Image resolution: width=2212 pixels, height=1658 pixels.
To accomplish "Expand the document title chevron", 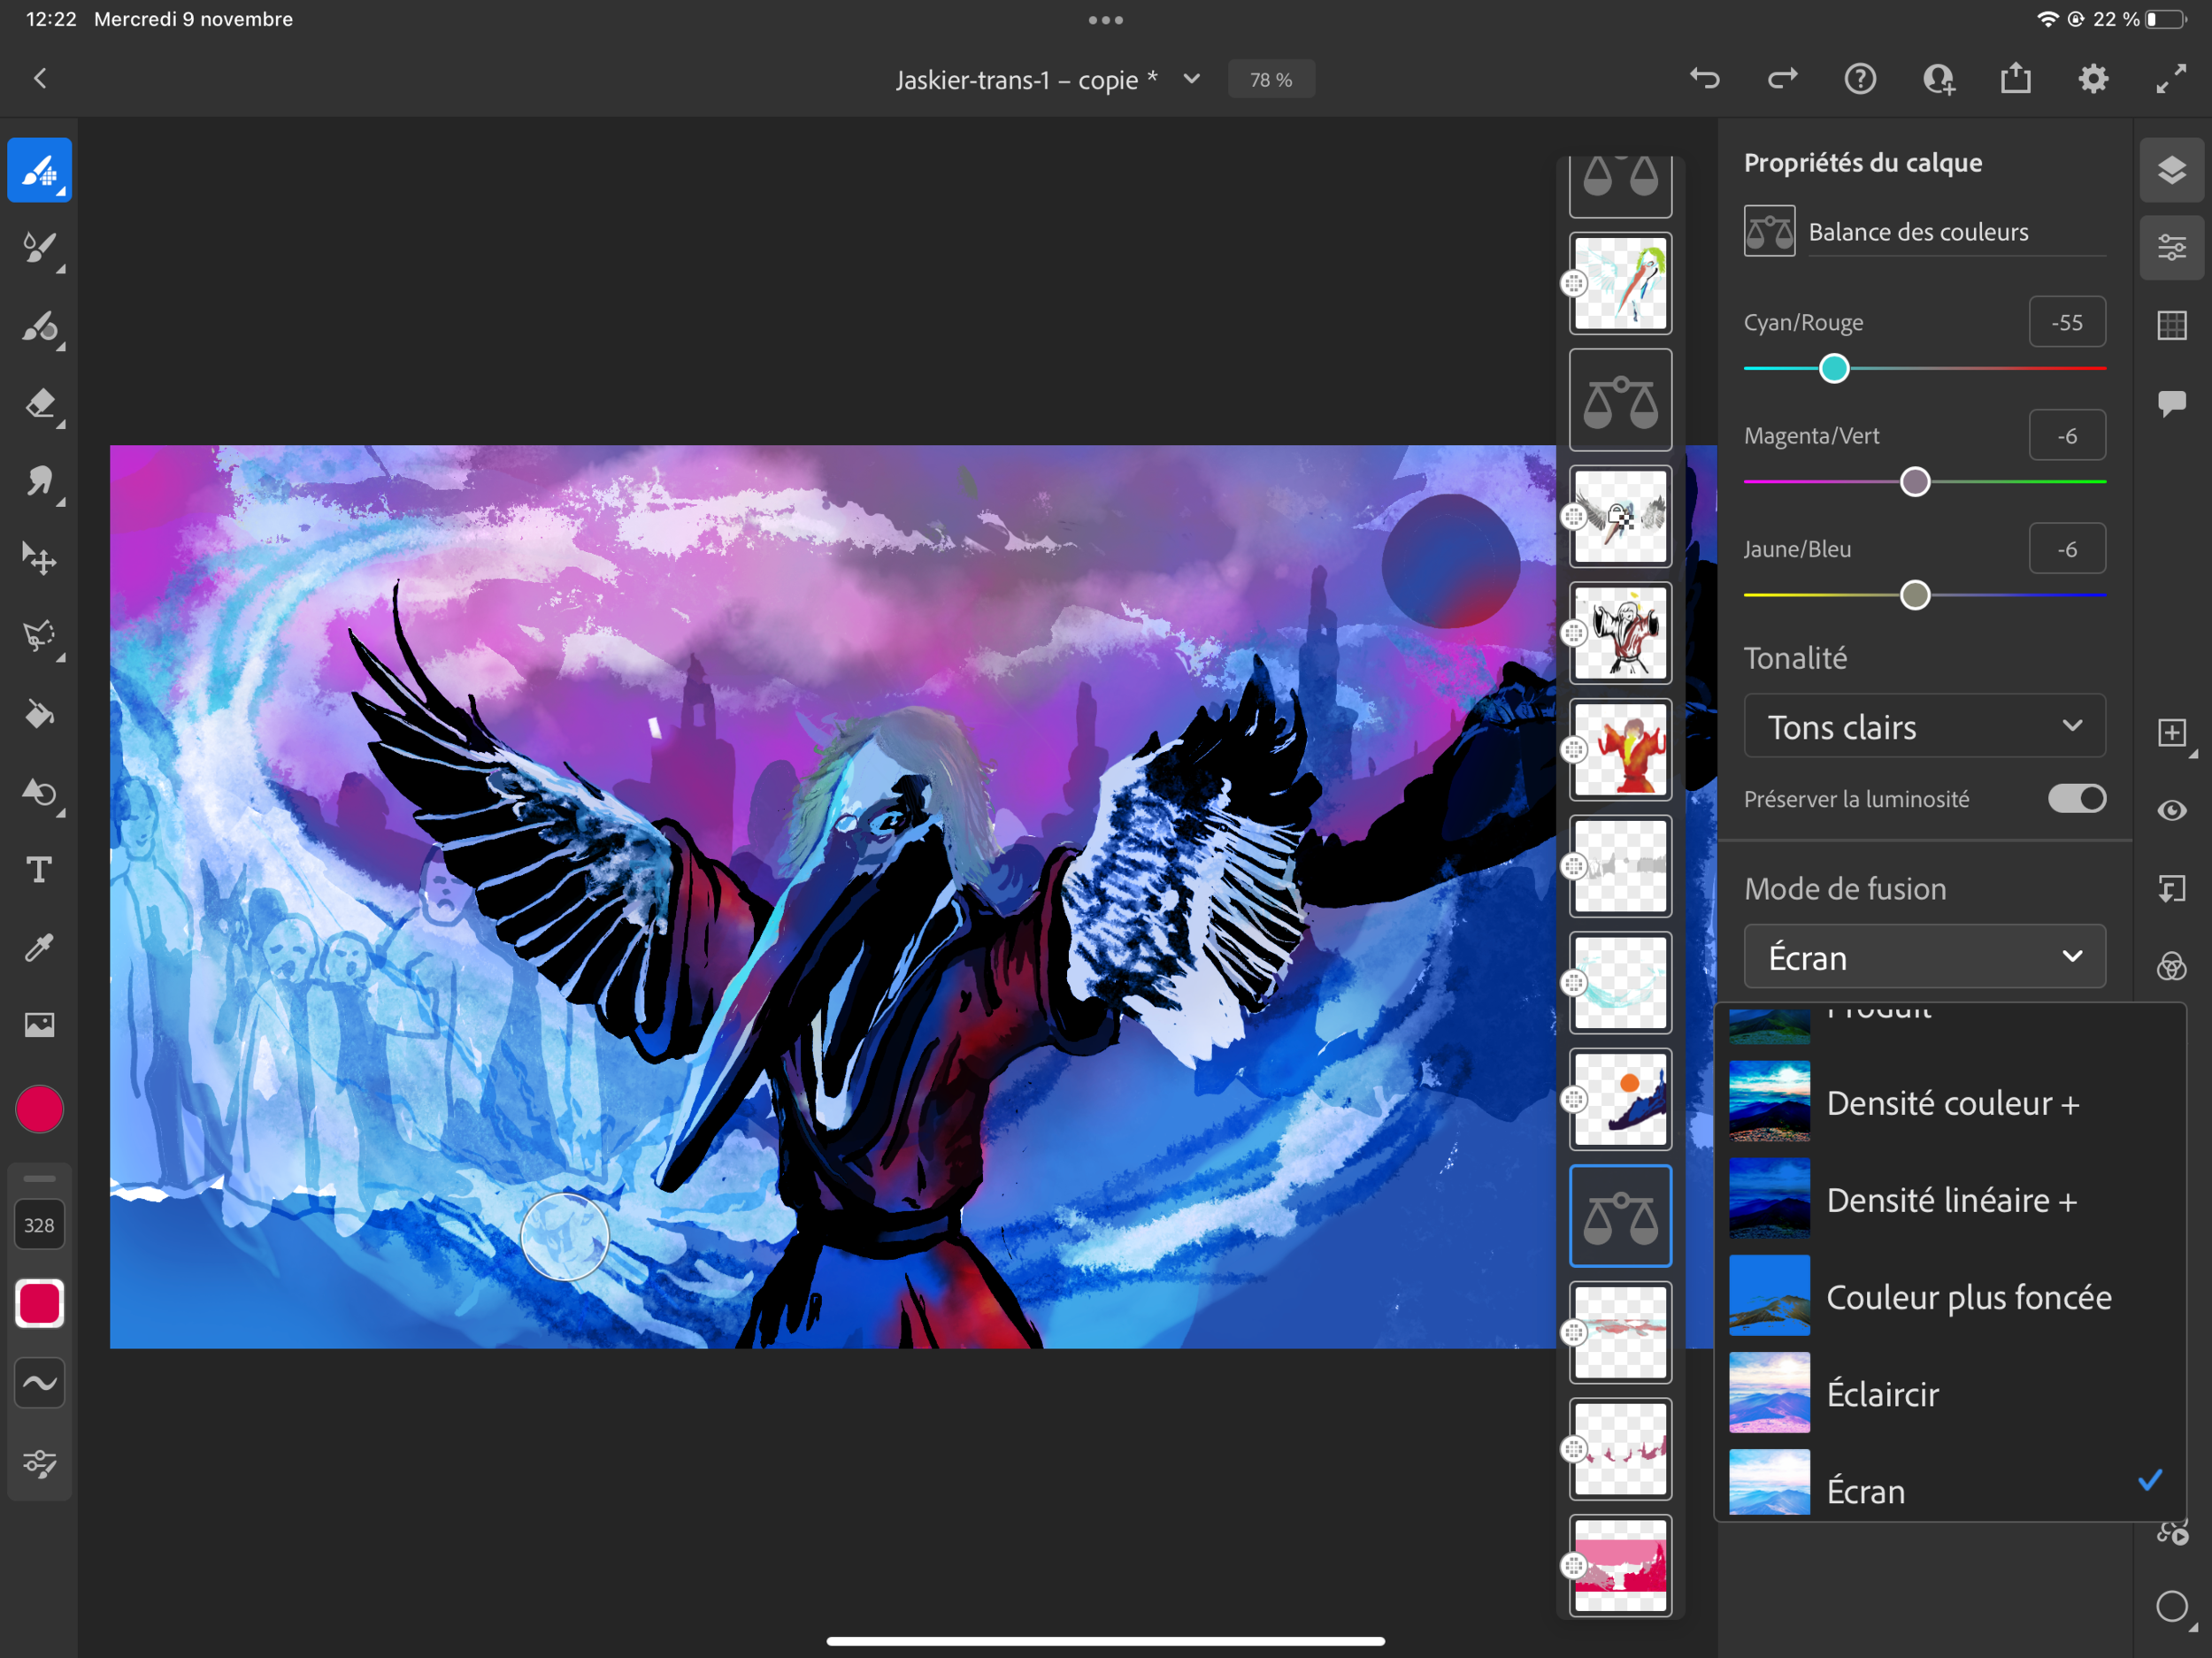I will point(1191,79).
